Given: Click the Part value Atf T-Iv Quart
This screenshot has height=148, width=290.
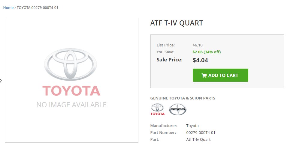Looking at the screenshot, I should click(x=198, y=140).
